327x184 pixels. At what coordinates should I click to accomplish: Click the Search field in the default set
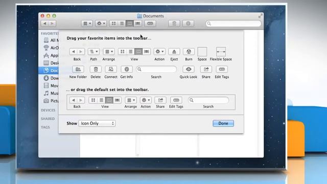tap(208, 100)
